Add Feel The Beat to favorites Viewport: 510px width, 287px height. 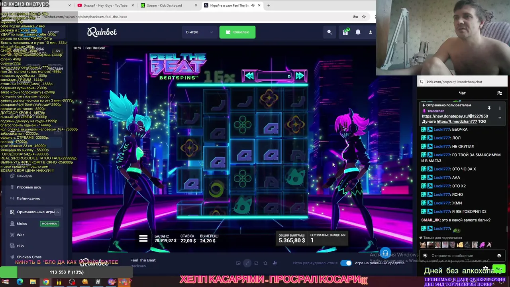point(265,263)
